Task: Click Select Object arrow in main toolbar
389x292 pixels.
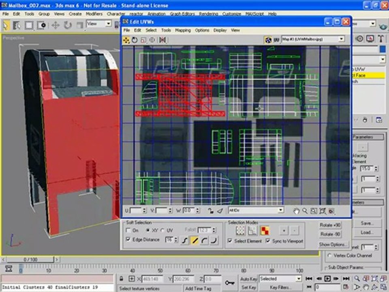Action: pos(6,25)
